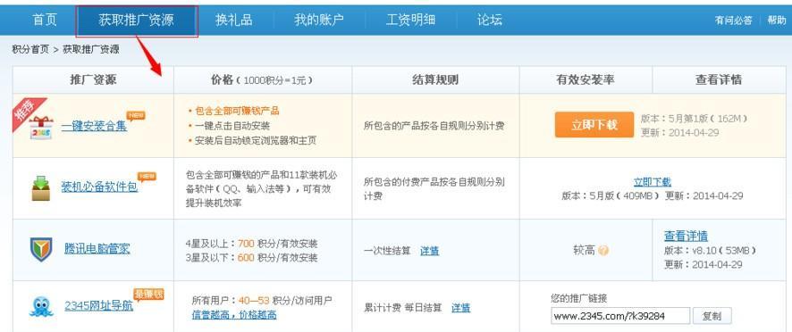Click 详情 next to 一次性结算
Screen dimensions: 792x332
pos(430,251)
